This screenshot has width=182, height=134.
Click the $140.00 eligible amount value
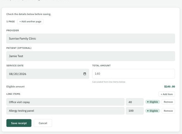click(x=170, y=86)
